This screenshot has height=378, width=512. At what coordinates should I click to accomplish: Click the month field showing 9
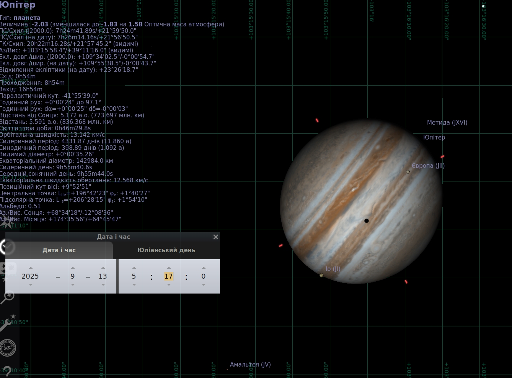[73, 276]
